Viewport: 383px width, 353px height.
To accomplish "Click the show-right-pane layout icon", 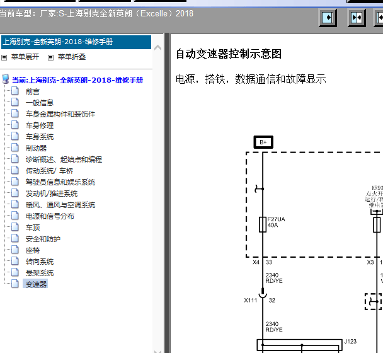I will (x=328, y=18).
